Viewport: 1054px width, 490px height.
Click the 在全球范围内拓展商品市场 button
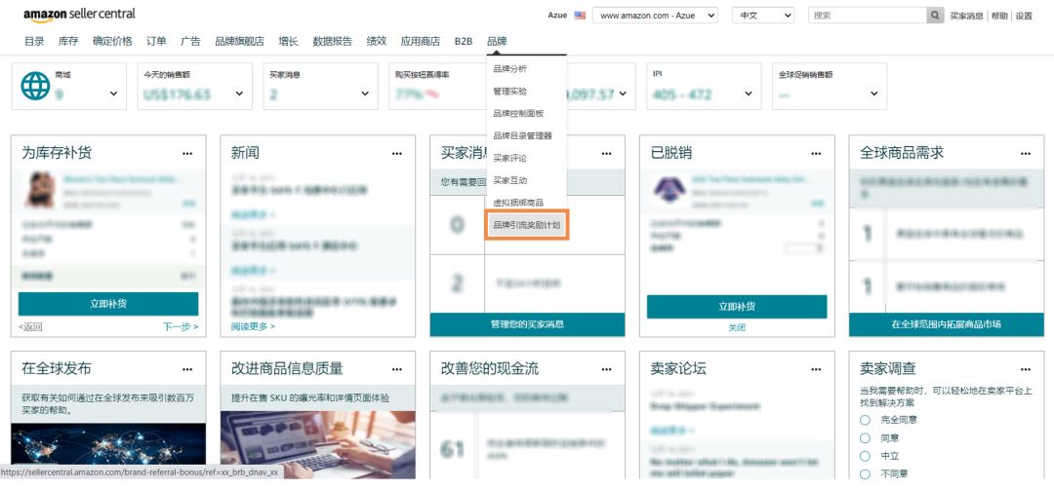(x=947, y=324)
